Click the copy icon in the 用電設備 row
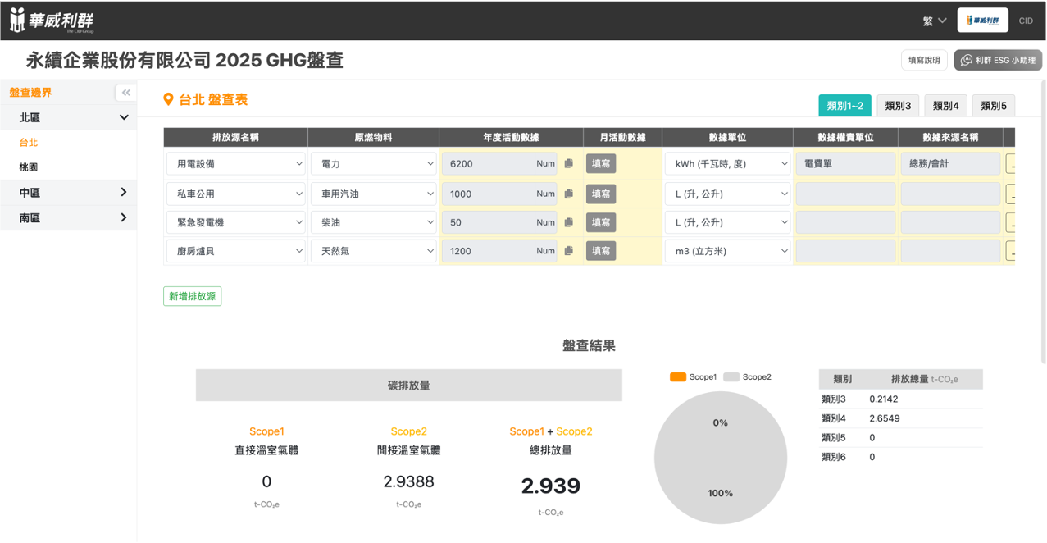This screenshot has width=1047, height=543. [568, 163]
